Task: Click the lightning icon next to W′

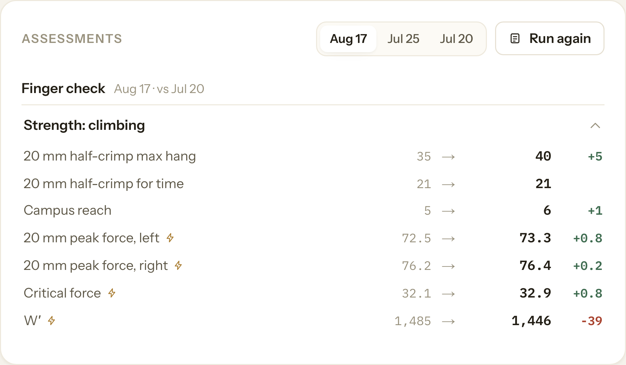Action: click(x=51, y=320)
